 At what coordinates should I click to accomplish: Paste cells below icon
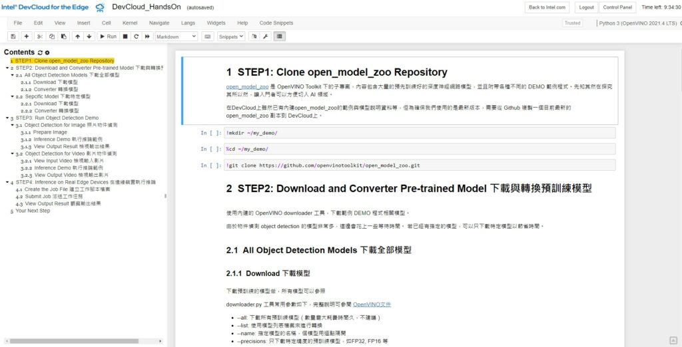[x=63, y=37]
